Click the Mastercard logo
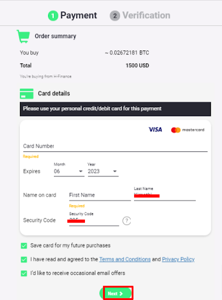Viewport: 222px width, 300px height. [x=187, y=130]
